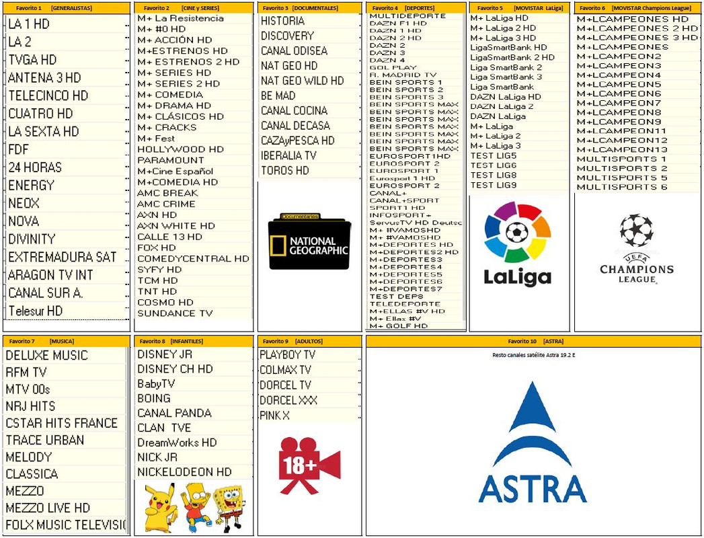Click the LaLiga logo
The image size is (704, 538).
tap(517, 244)
